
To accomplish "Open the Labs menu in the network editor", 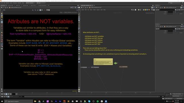I will [x=101, y=10].
